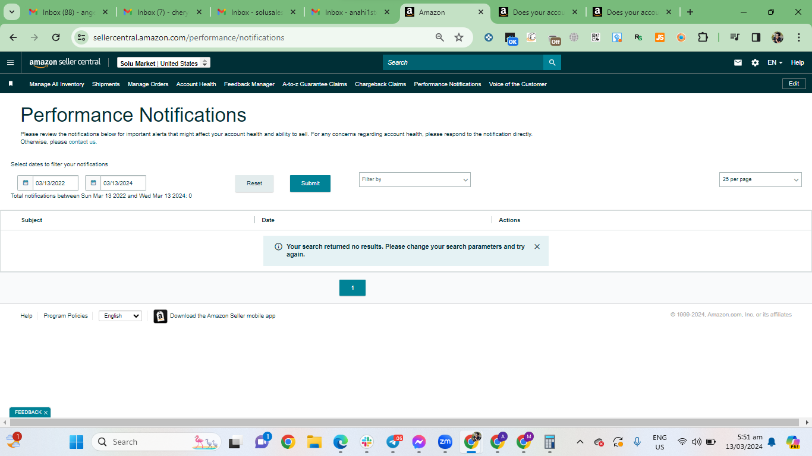Click the orange JS extension icon
The height and width of the screenshot is (456, 812).
point(660,37)
